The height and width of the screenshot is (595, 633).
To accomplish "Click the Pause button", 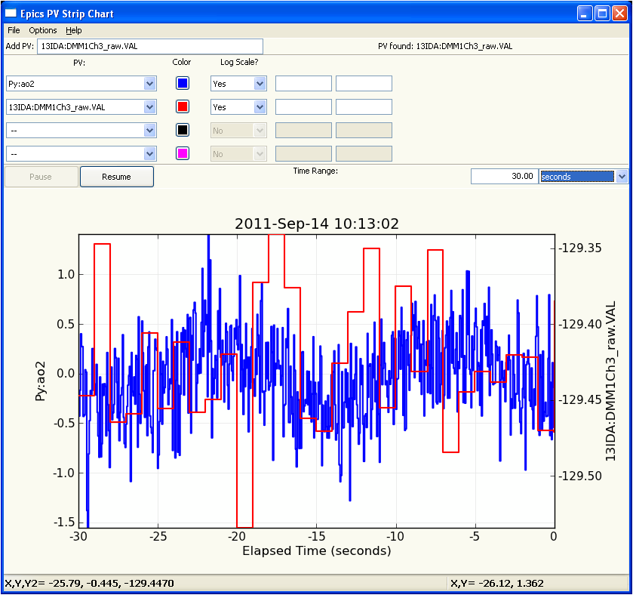I will tap(40, 176).
